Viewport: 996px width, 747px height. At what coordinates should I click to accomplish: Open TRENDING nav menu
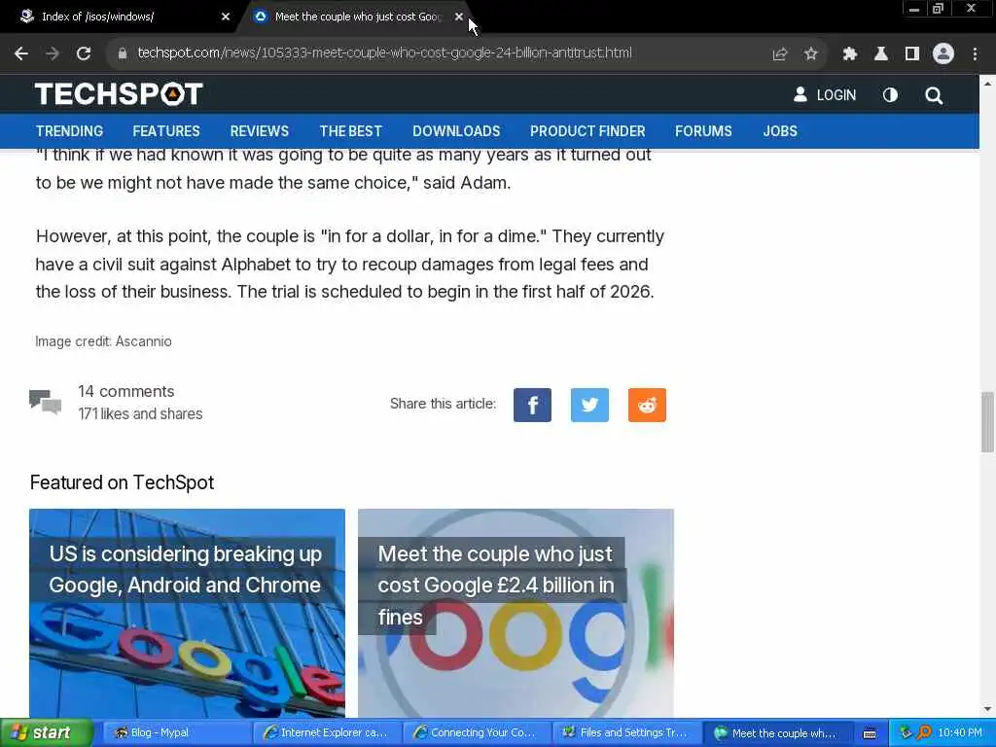click(x=69, y=131)
